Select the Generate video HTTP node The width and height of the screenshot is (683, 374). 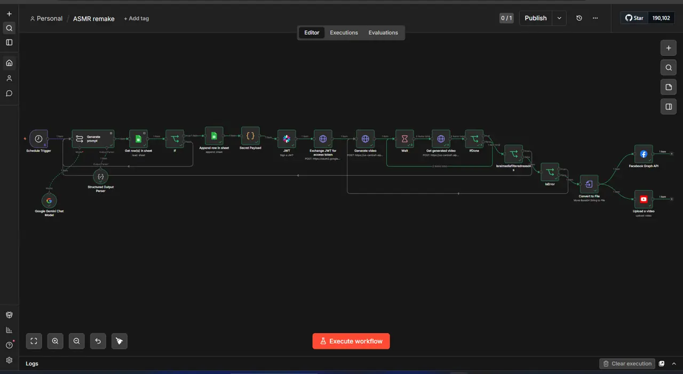click(x=366, y=139)
